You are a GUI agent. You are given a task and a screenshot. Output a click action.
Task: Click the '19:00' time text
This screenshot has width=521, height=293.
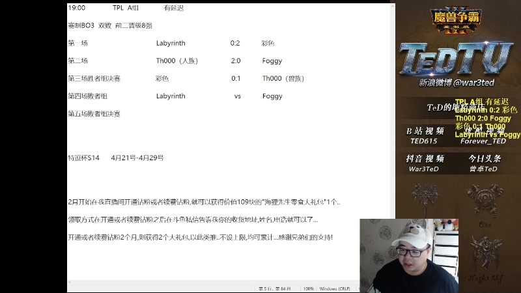(x=77, y=8)
